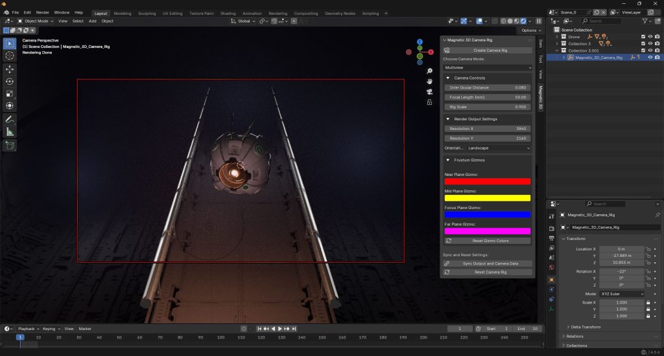The height and width of the screenshot is (356, 664).
Task: Open the Tool properties tab (wrench icon)
Action: pos(551,216)
